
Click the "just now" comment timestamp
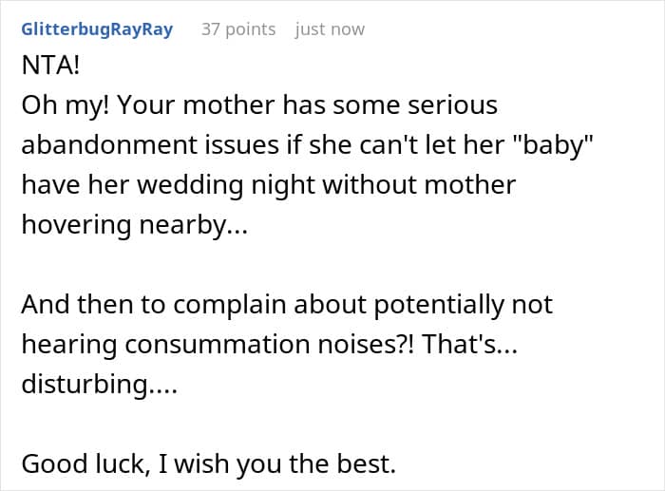point(330,29)
